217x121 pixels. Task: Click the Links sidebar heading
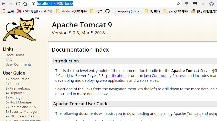[x=8, y=49]
